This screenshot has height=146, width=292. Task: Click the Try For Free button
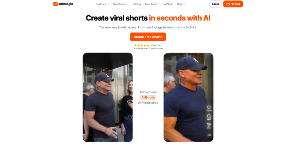tap(233, 4)
